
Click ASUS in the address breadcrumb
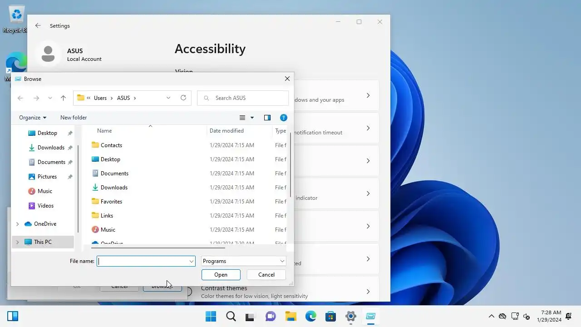click(x=123, y=98)
